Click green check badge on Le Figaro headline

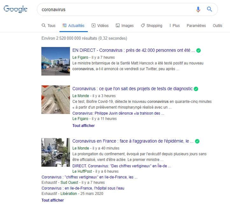click(199, 50)
